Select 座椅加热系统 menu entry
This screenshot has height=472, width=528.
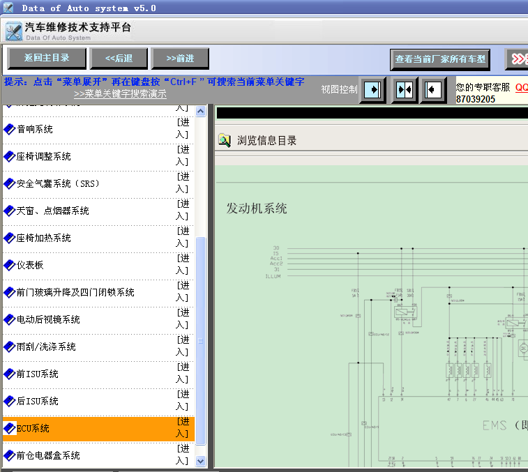coord(44,238)
